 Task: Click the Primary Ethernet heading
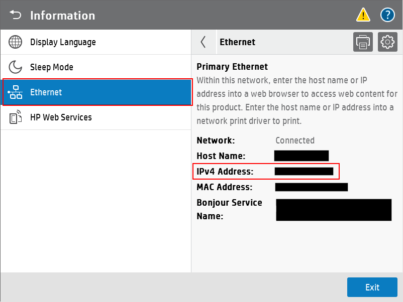point(232,67)
